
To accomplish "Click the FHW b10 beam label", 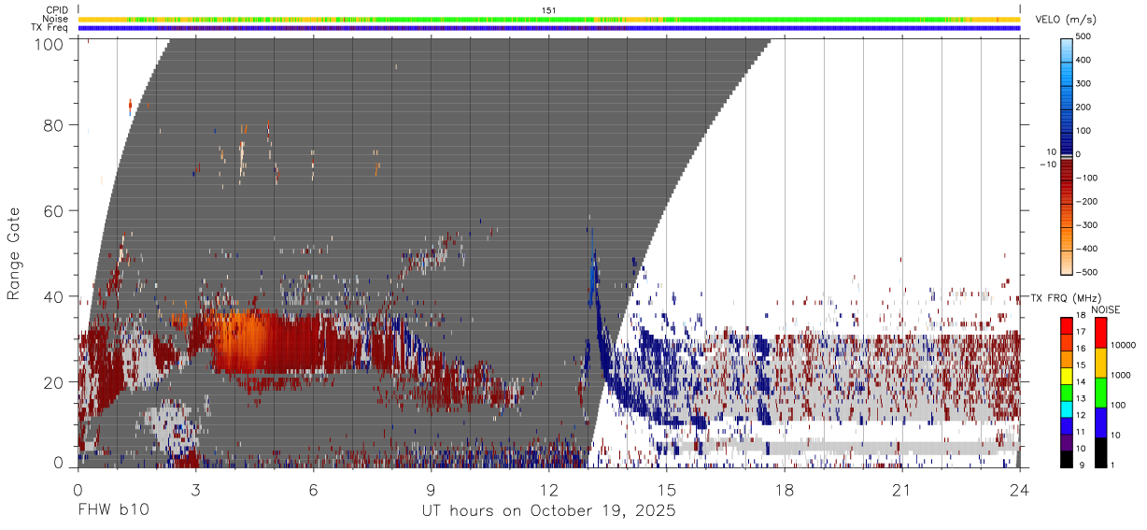I will click(112, 511).
